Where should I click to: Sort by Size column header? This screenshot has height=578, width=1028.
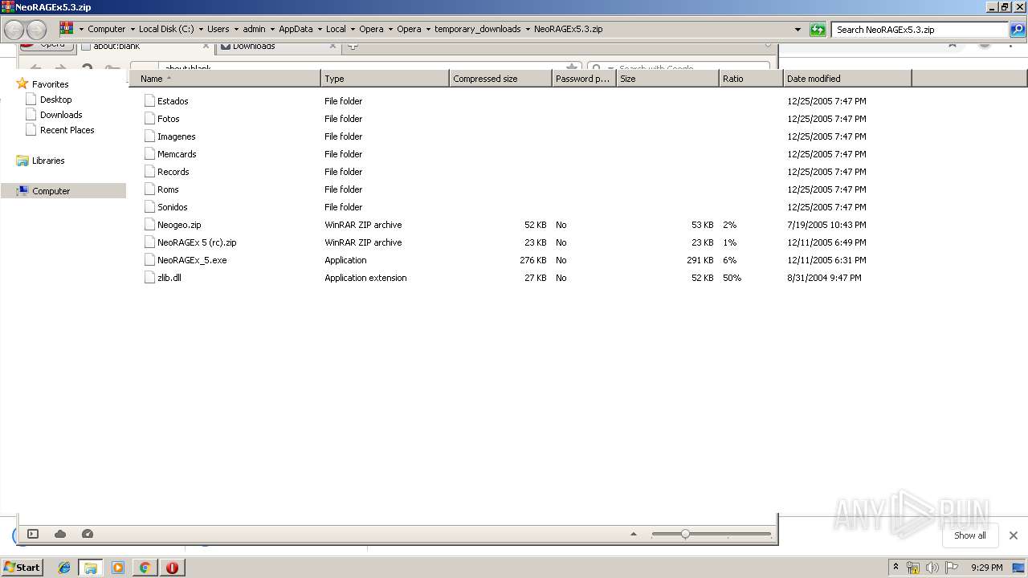(x=667, y=78)
